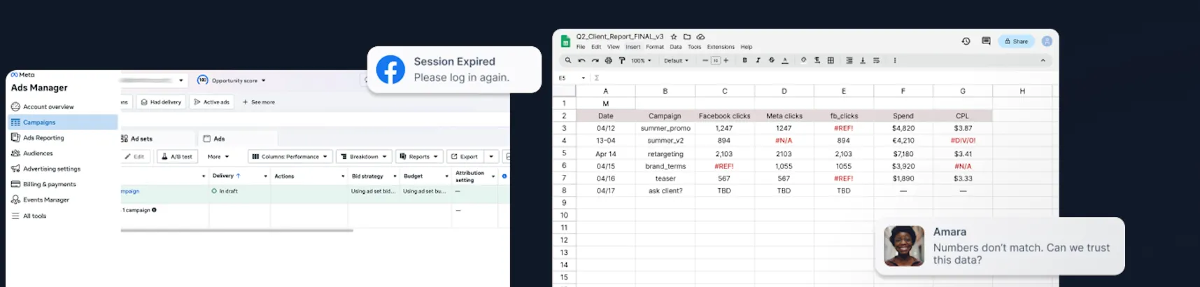
Task: Click the info icon beside 1 campaign
Action: (154, 210)
